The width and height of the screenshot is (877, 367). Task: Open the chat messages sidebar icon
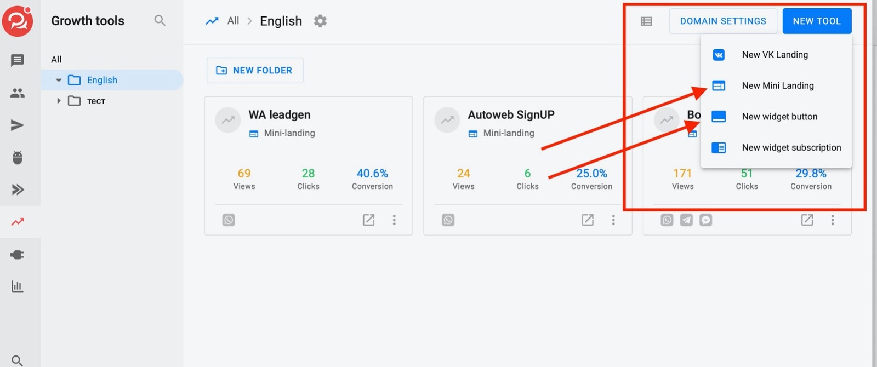pyautogui.click(x=18, y=60)
